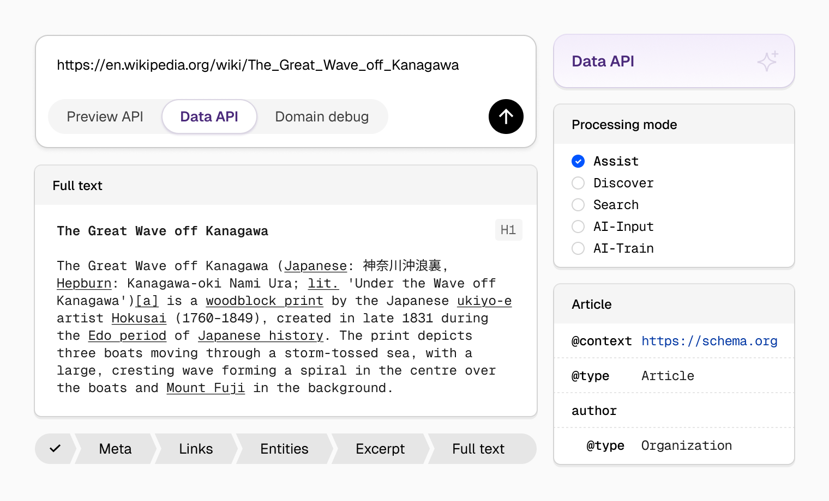Choose the Search processing mode
Viewport: 829px width, 501px height.
click(578, 205)
